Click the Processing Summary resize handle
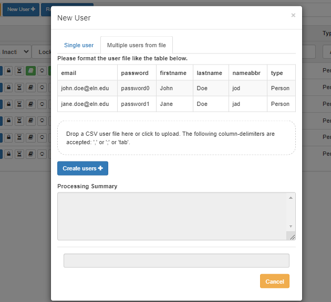The image size is (331, 302). tap(292, 237)
